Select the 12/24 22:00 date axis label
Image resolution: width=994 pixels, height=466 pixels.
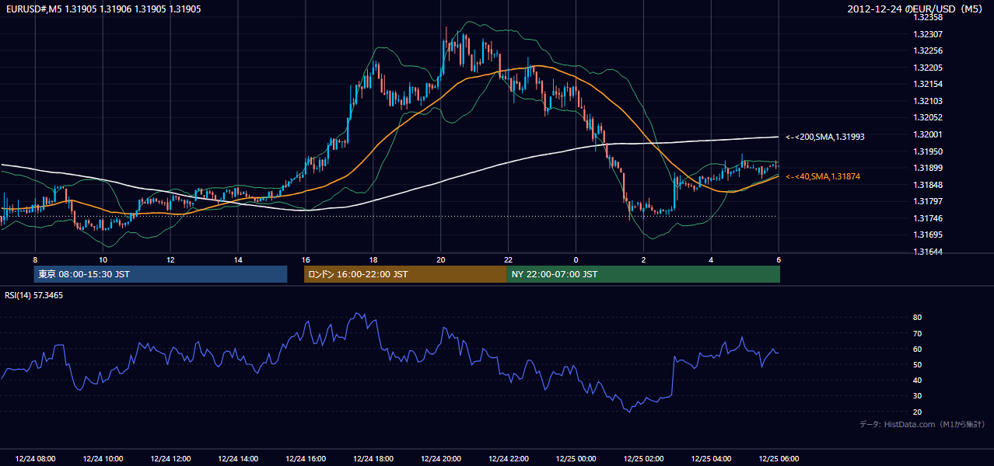point(508,458)
